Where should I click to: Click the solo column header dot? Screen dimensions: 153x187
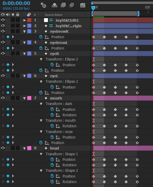point(13,15)
